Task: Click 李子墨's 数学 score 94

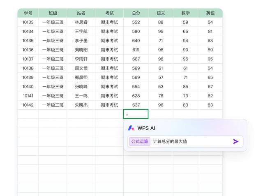Action: [185, 41]
